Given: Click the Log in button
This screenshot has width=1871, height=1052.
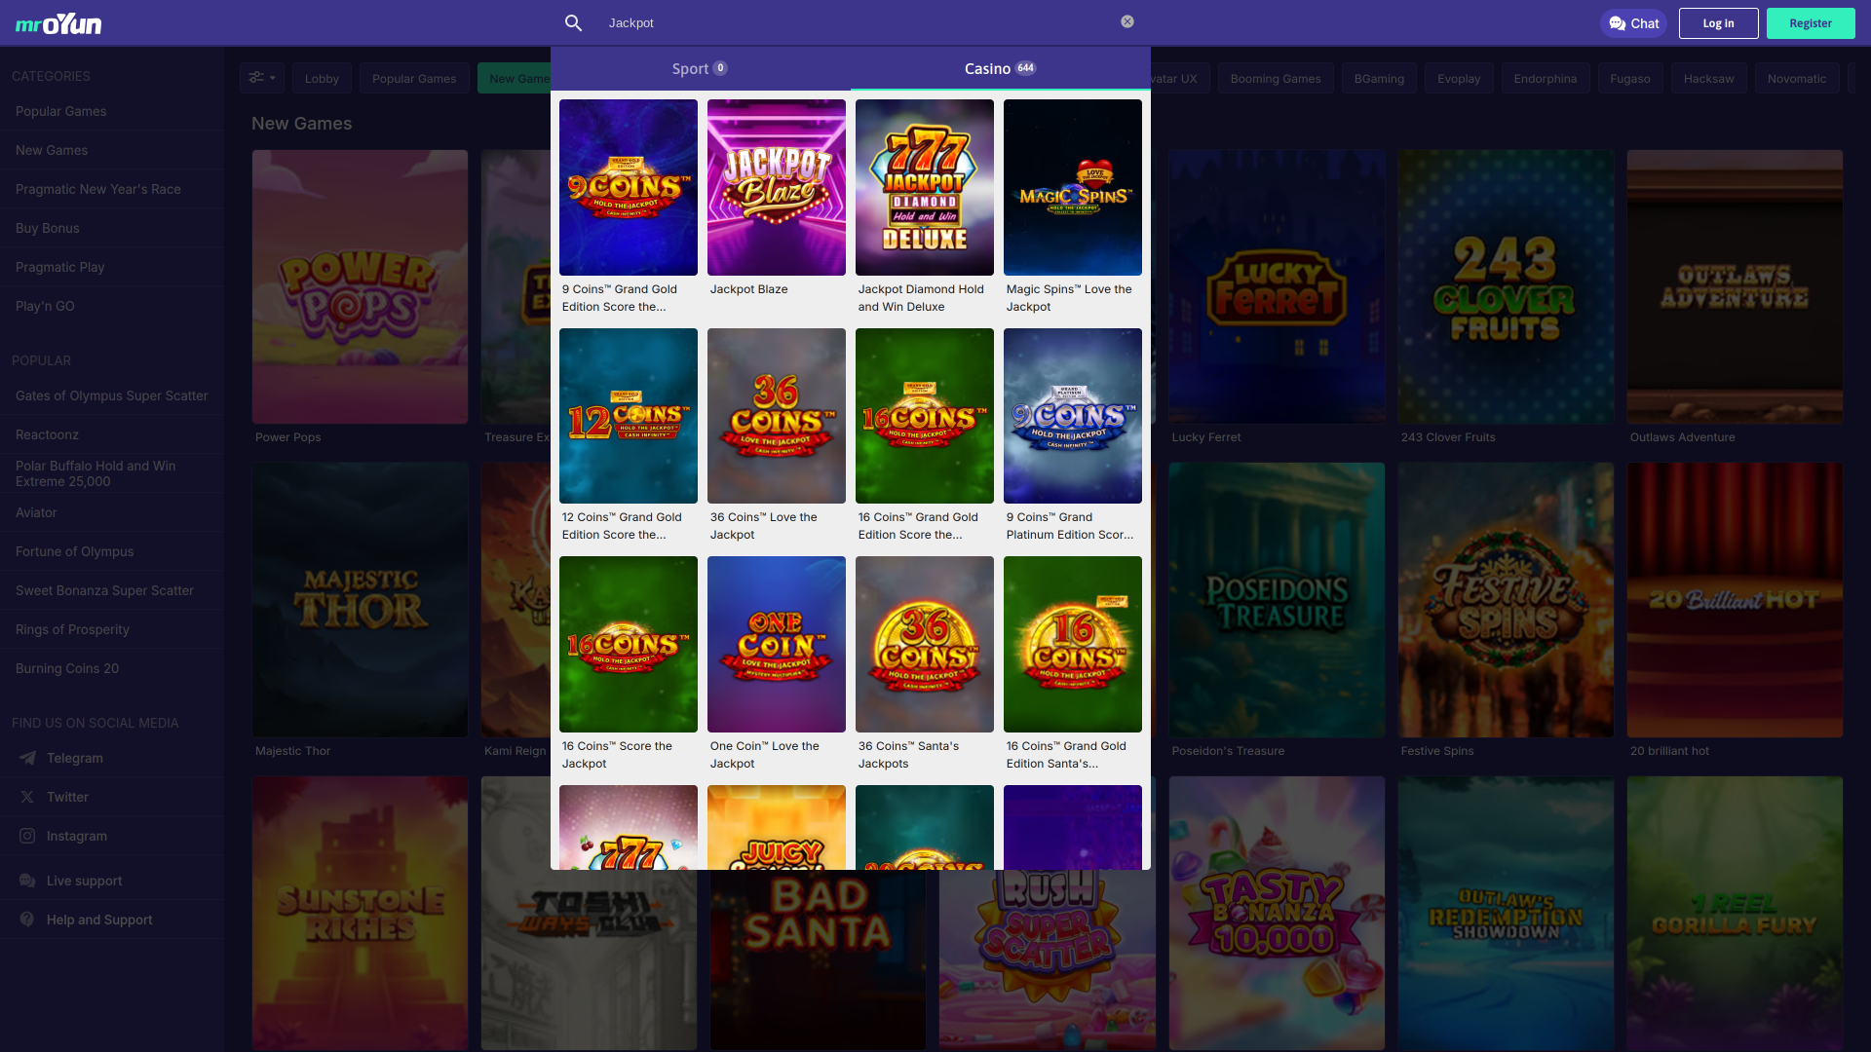Looking at the screenshot, I should click(x=1718, y=22).
